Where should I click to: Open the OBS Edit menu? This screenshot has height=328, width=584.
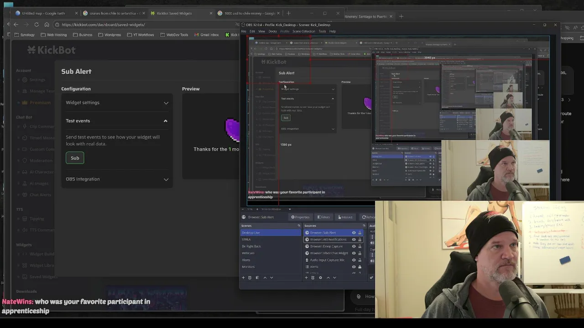click(252, 31)
